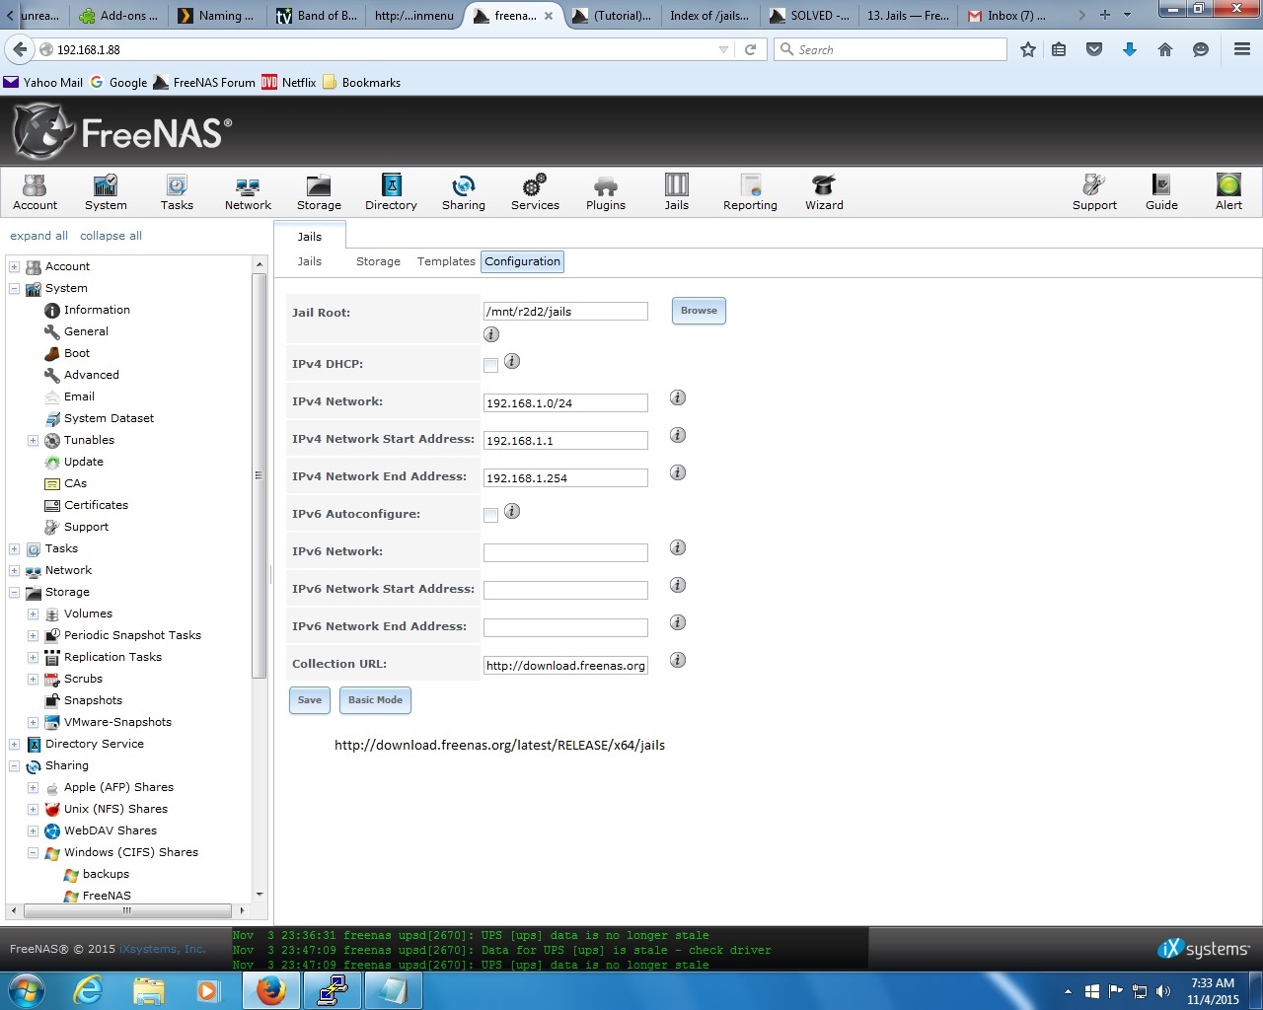
Task: Show info tooltip for IPv6 Network End Address
Action: pos(678,622)
